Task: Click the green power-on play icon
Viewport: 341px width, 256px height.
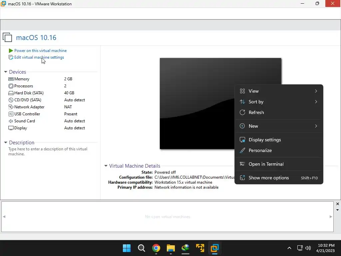Action: pos(11,51)
